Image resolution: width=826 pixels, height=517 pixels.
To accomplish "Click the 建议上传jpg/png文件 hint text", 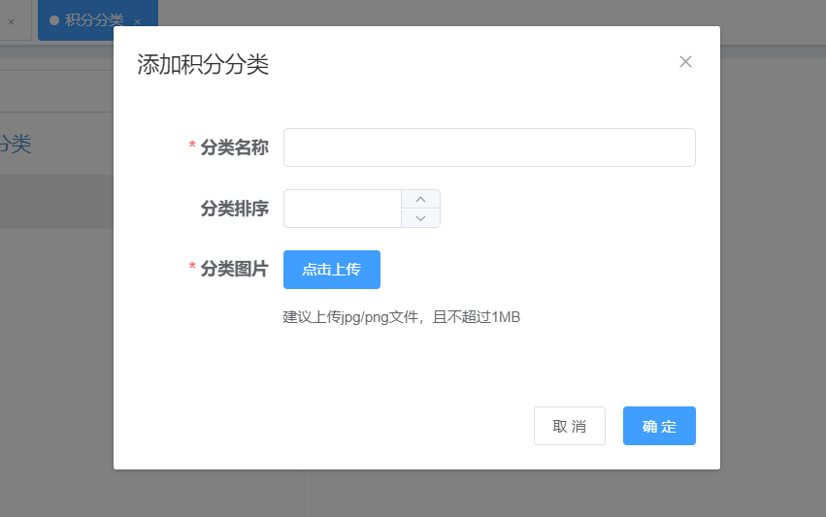I will pyautogui.click(x=402, y=317).
